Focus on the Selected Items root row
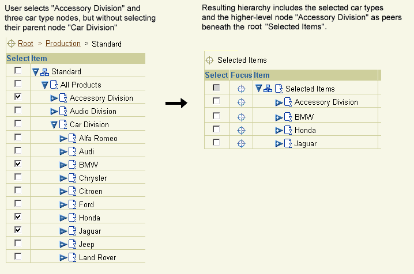 point(241,89)
